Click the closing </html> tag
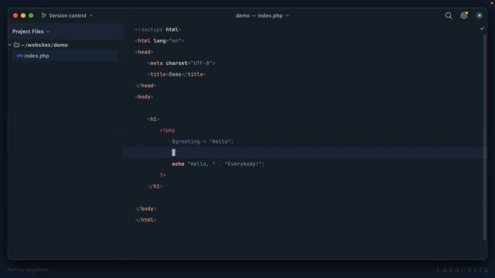This screenshot has width=495, height=278. [x=145, y=220]
